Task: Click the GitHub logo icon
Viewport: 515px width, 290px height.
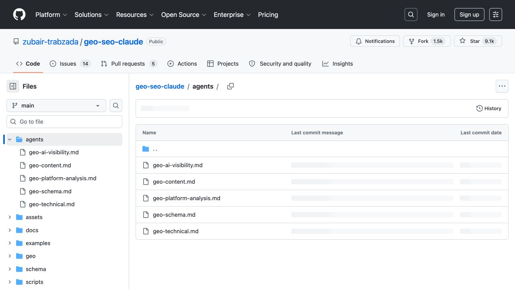Action: tap(19, 14)
